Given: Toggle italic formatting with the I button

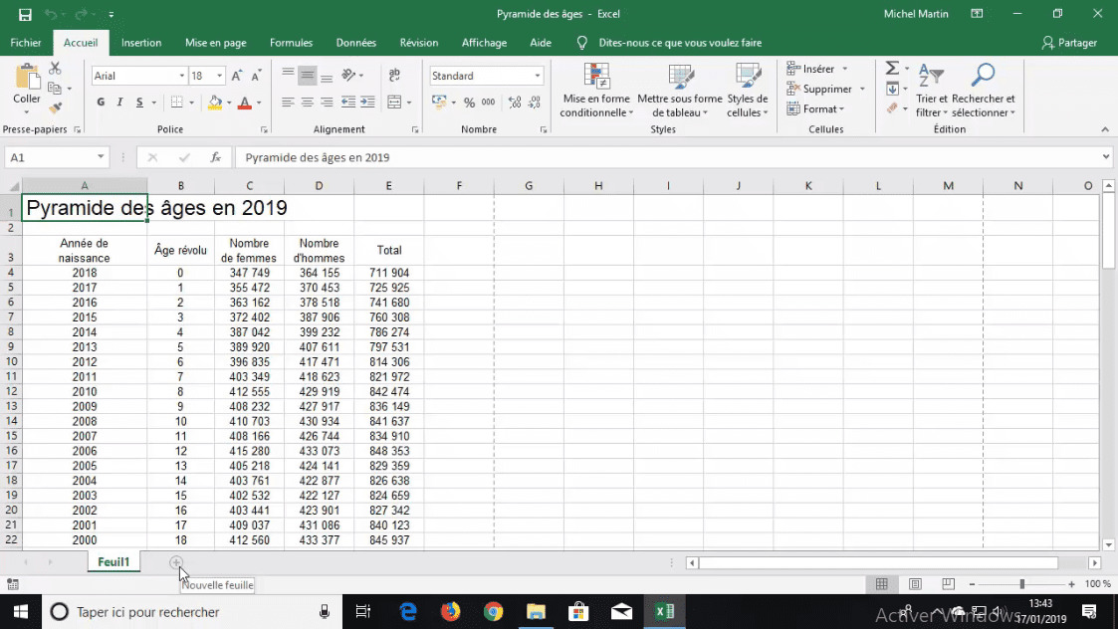Looking at the screenshot, I should (120, 103).
